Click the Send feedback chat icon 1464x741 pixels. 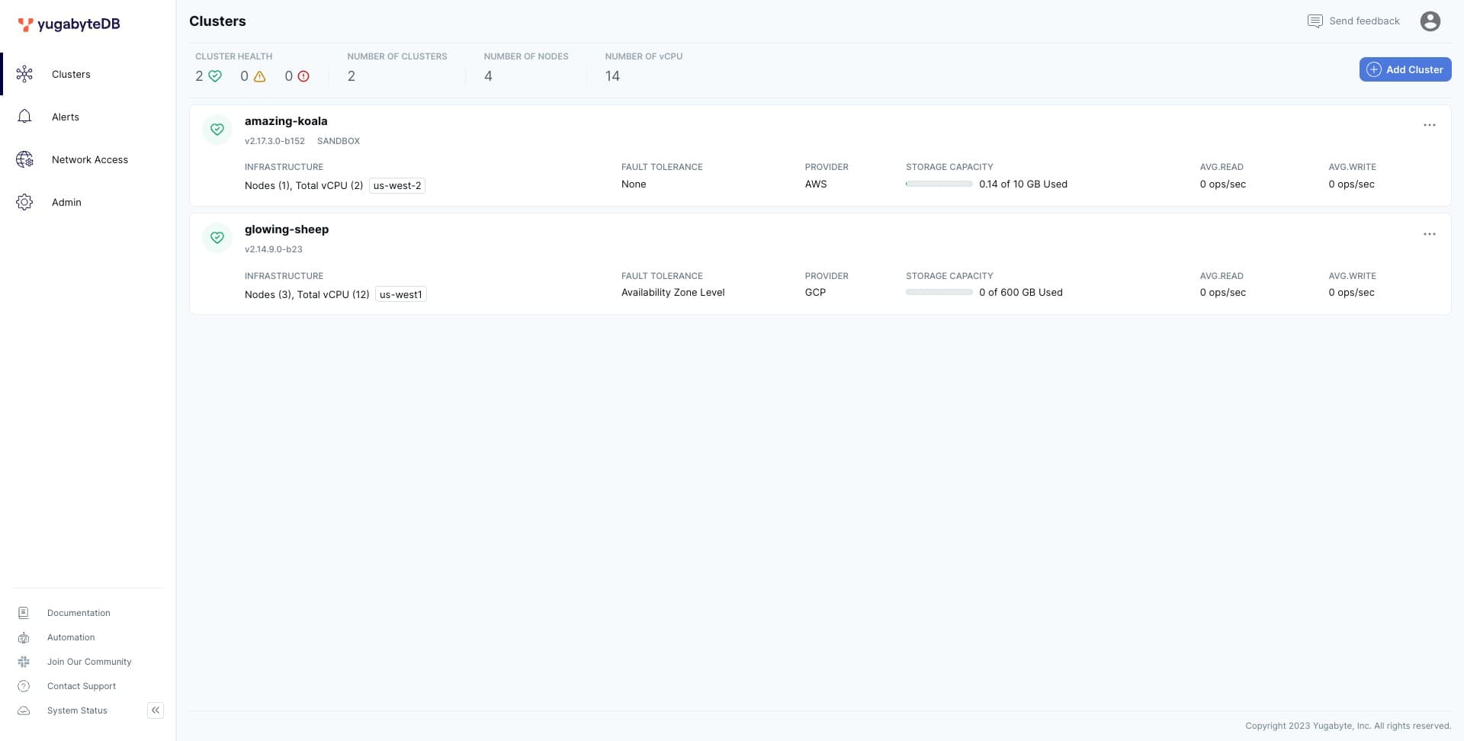pyautogui.click(x=1315, y=21)
